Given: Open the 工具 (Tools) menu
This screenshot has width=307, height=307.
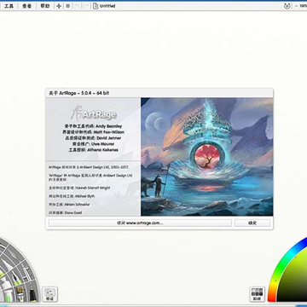Looking at the screenshot, I should [x=9, y=6].
